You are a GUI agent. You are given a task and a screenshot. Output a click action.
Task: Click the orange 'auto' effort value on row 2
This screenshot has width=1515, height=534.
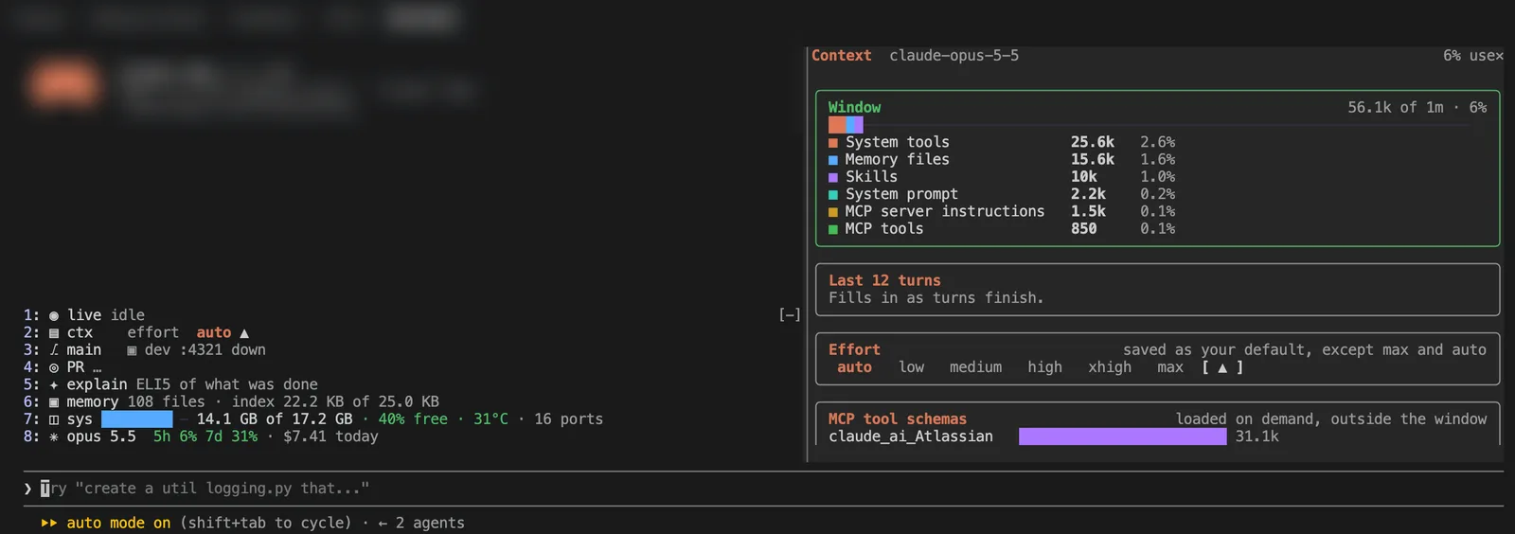pos(214,333)
